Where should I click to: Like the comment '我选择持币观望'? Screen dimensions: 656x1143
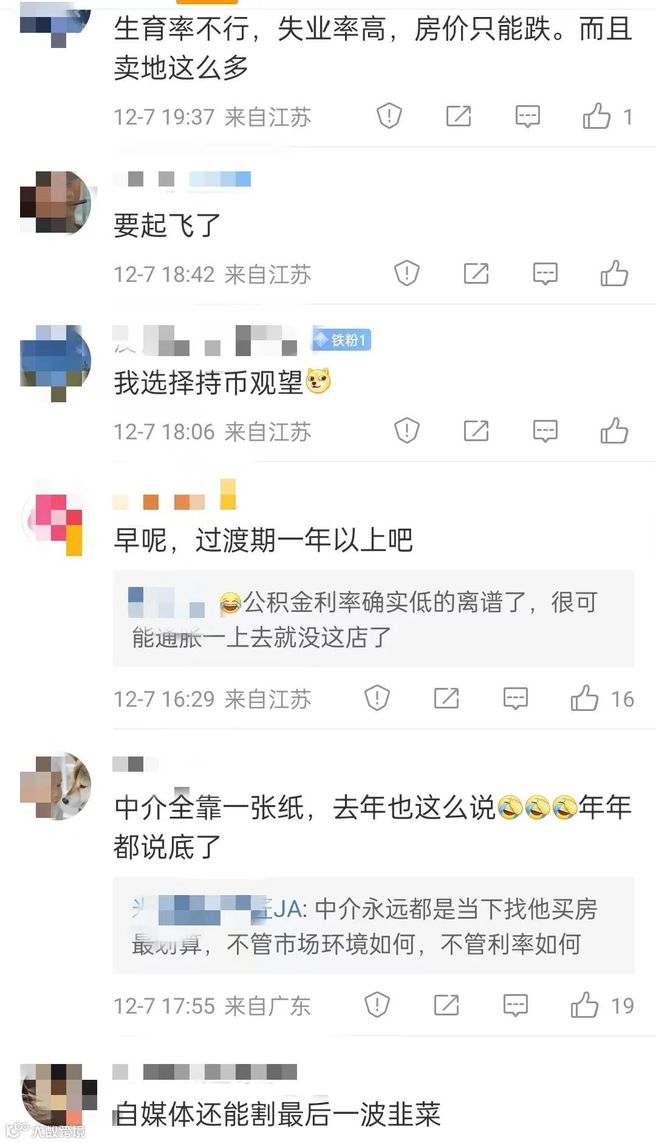[614, 431]
